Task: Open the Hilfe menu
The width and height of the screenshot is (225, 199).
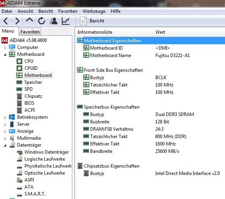Action: (115, 11)
